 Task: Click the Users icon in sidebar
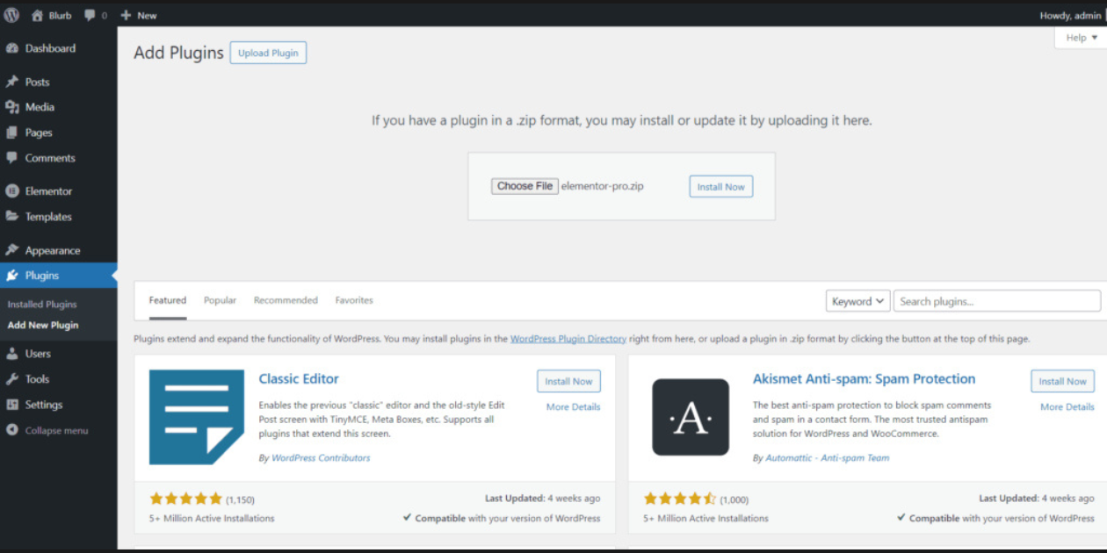click(x=12, y=354)
